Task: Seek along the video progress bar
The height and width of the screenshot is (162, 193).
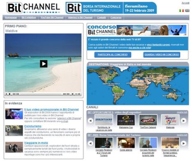Action: point(41,94)
